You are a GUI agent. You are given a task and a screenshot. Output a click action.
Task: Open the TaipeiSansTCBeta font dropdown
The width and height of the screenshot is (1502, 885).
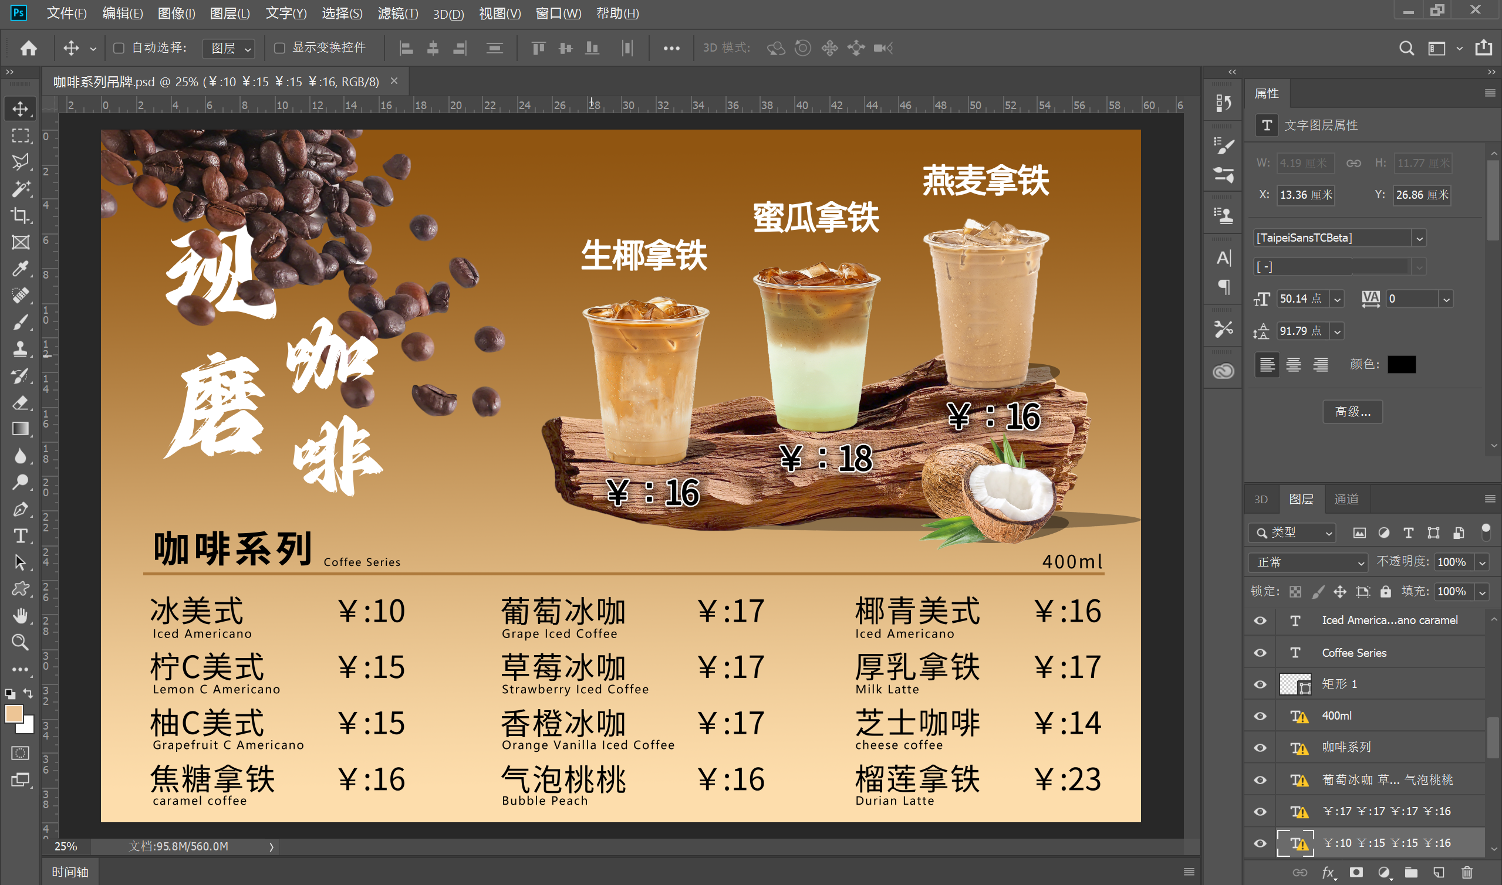pos(1419,239)
